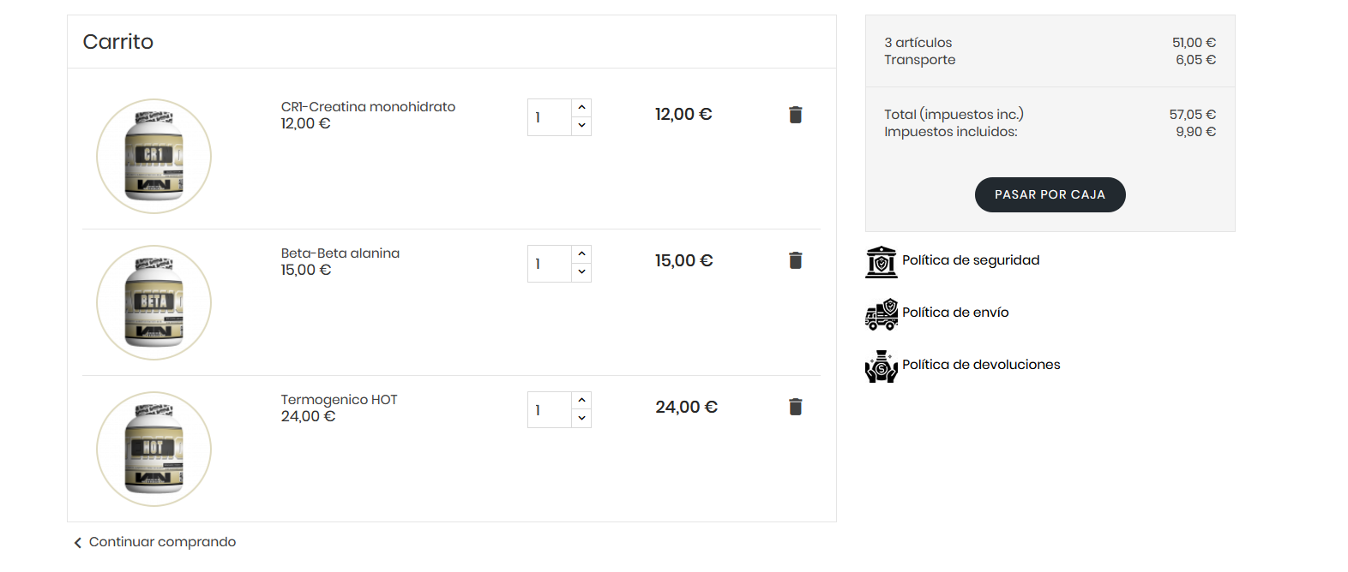Decrease CR1-Creatina quantity with down arrow
Screen dimensions: 1348x572
581,126
